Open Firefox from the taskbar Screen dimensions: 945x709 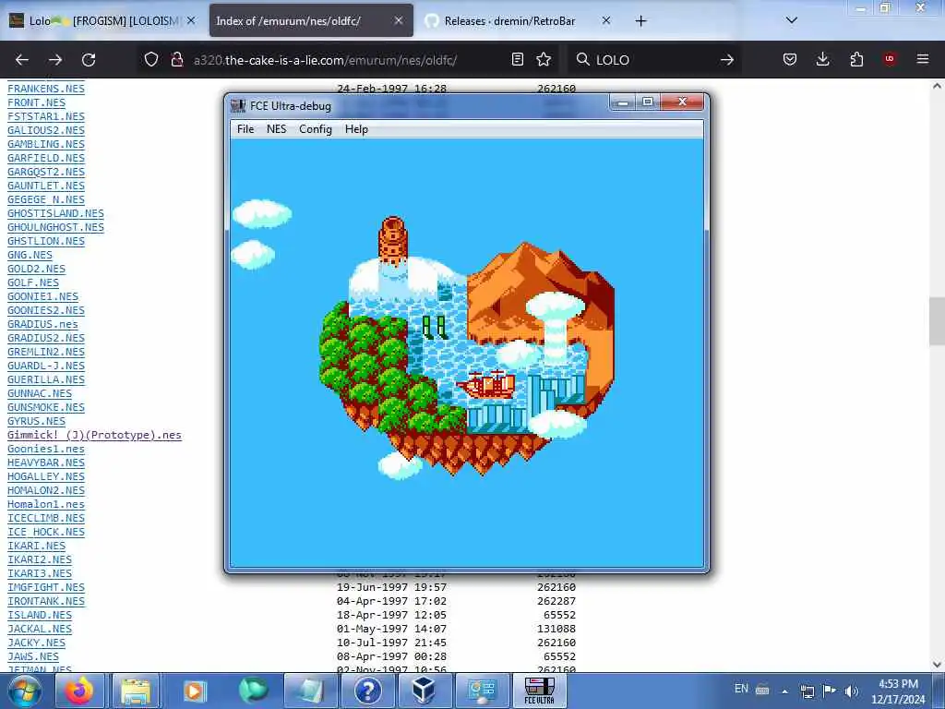click(x=79, y=691)
